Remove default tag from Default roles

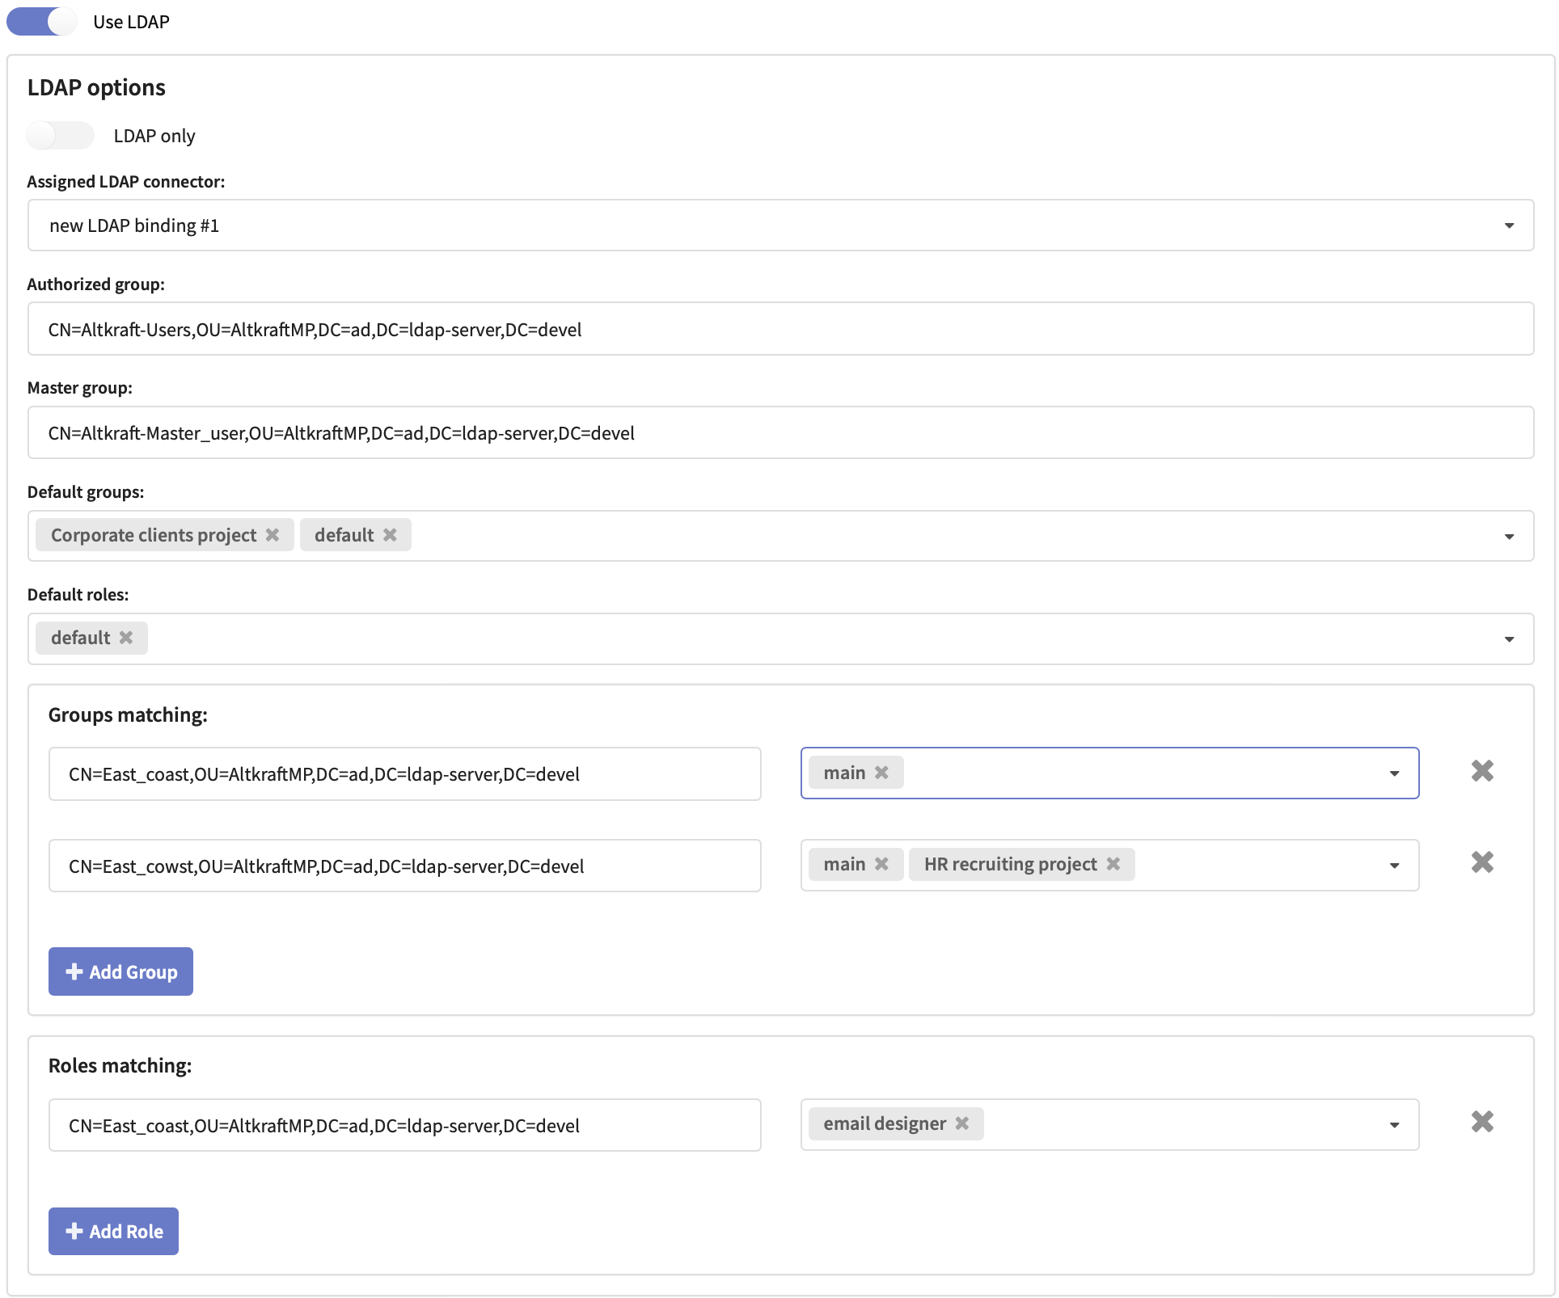[x=126, y=638]
